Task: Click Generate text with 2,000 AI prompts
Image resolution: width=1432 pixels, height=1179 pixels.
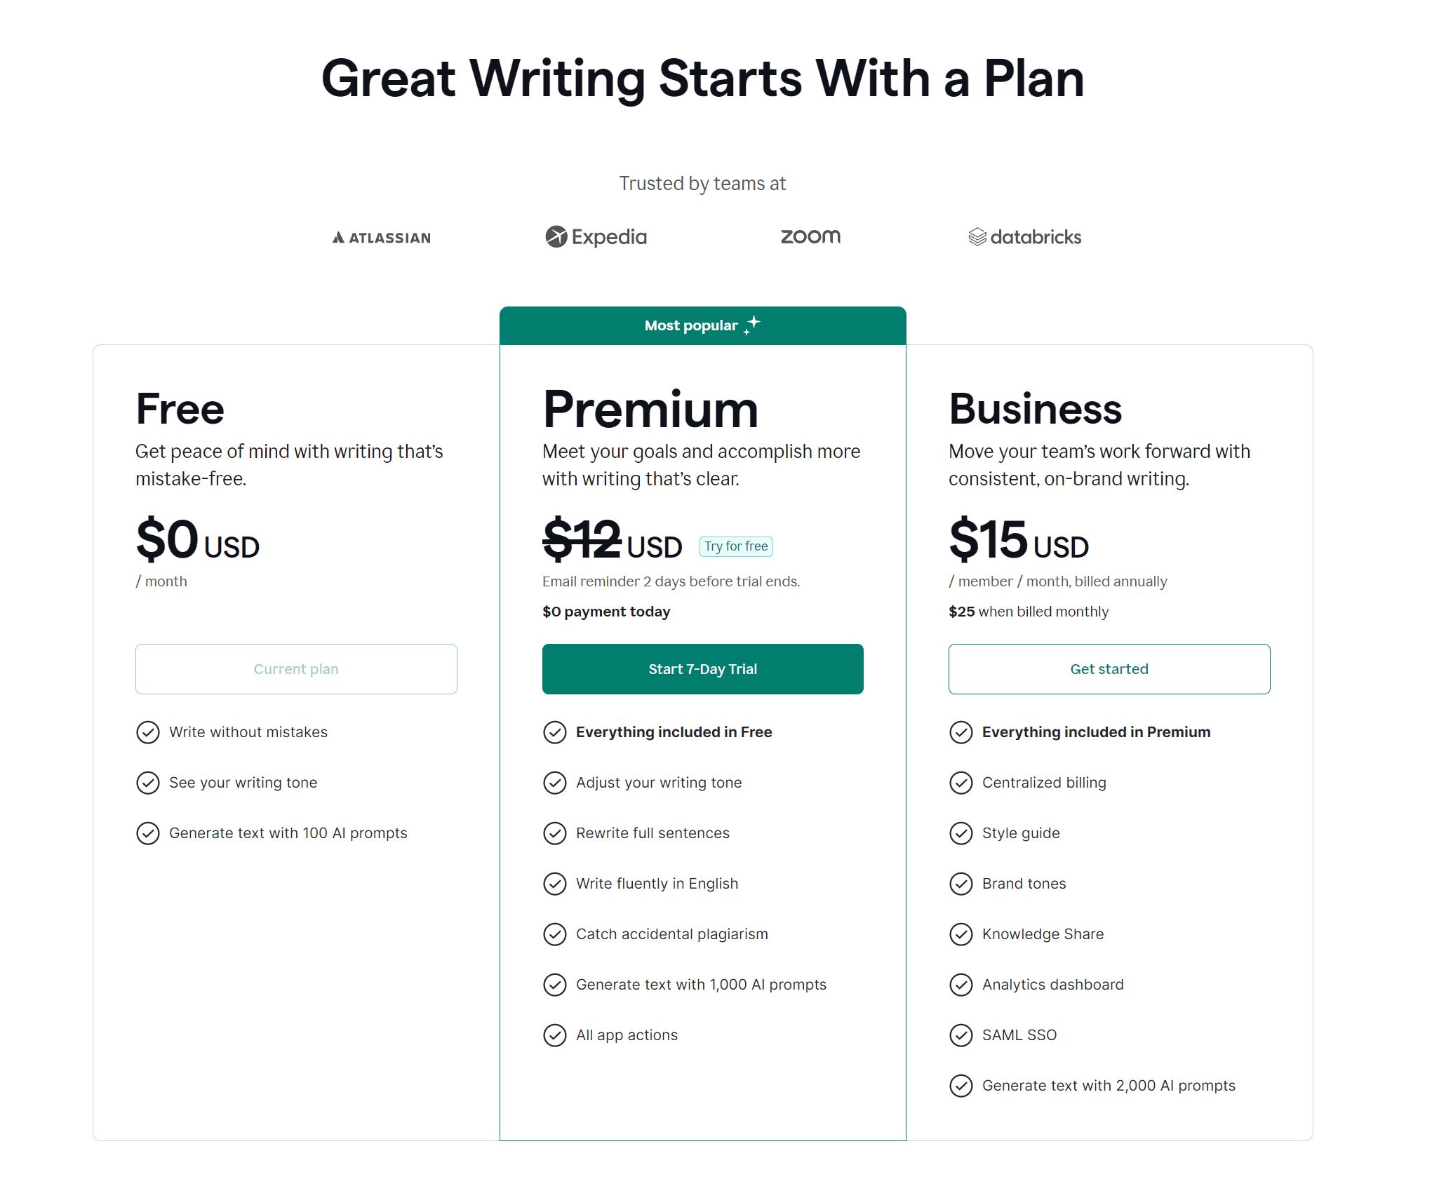Action: pos(1109,1086)
